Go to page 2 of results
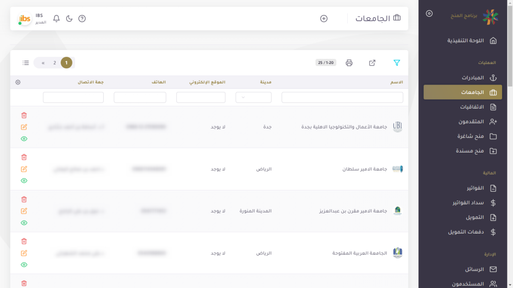Viewport: 513px width, 288px height. tap(55, 63)
